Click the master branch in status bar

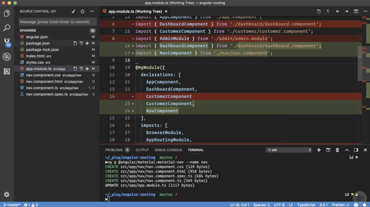[12, 205]
